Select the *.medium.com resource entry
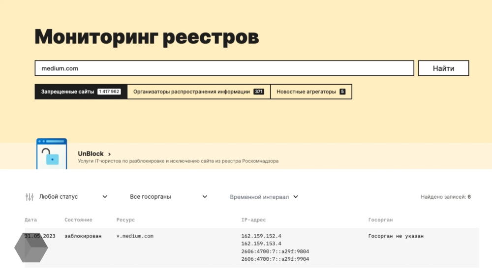Screen dimensions: 492x277 click(x=135, y=236)
